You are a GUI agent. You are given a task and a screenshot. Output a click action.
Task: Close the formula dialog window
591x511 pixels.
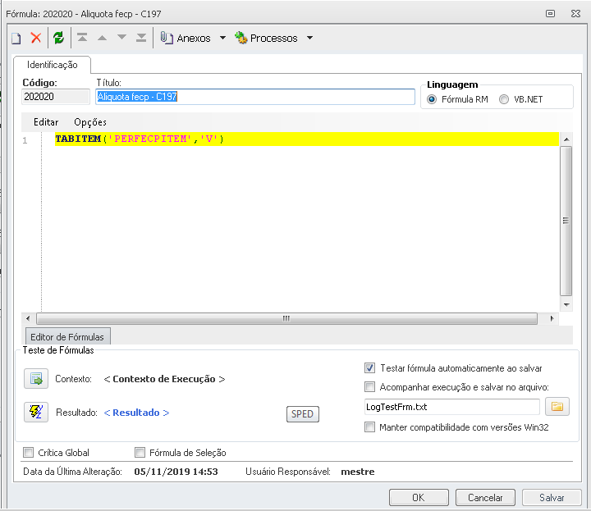pos(575,14)
